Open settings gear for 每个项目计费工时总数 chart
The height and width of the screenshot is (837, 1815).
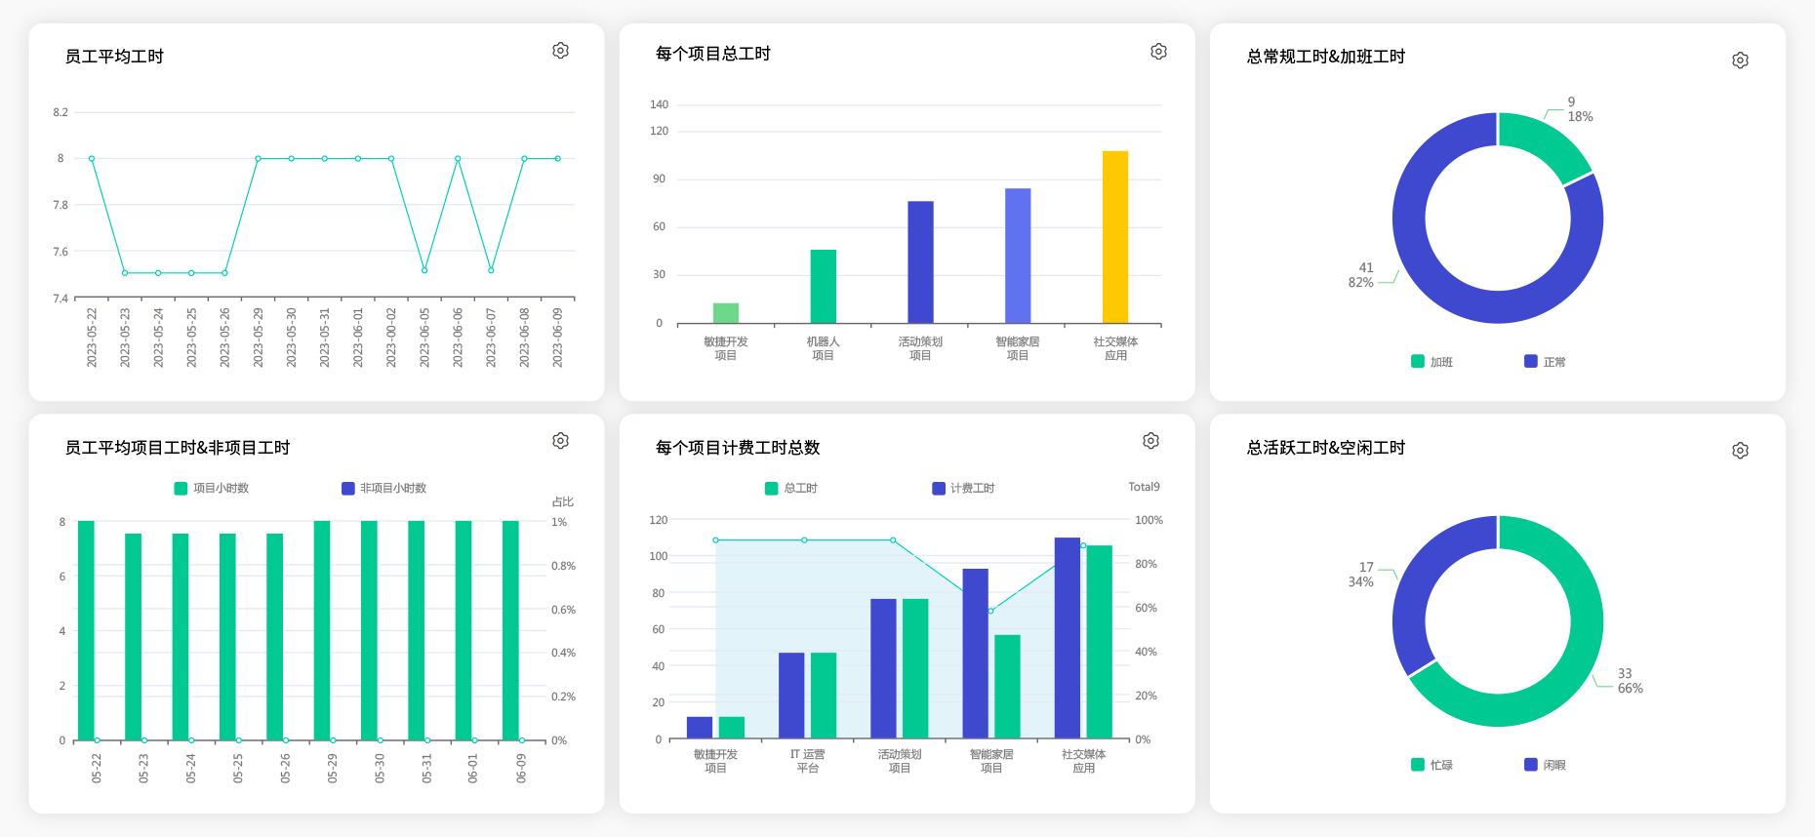tap(1150, 441)
